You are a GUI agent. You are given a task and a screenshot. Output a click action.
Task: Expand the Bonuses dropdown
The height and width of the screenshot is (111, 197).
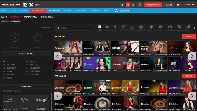pyautogui.click(x=38, y=11)
